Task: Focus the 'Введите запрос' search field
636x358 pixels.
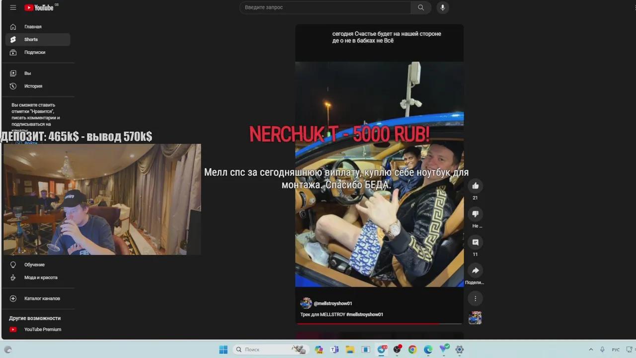Action: pyautogui.click(x=325, y=7)
